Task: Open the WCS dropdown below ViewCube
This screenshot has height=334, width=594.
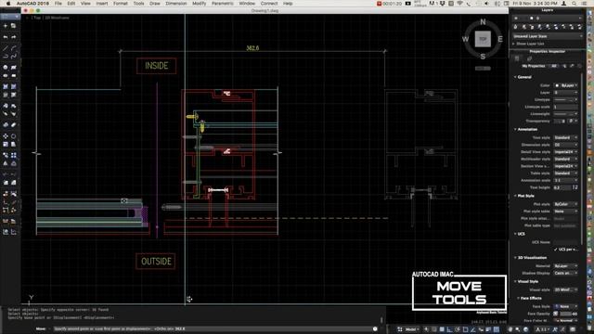Action: coord(483,69)
